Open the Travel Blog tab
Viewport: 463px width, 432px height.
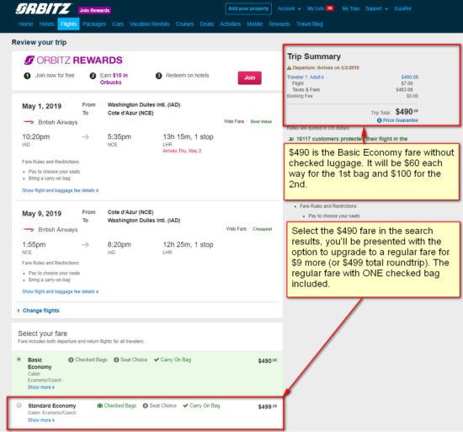click(x=310, y=24)
